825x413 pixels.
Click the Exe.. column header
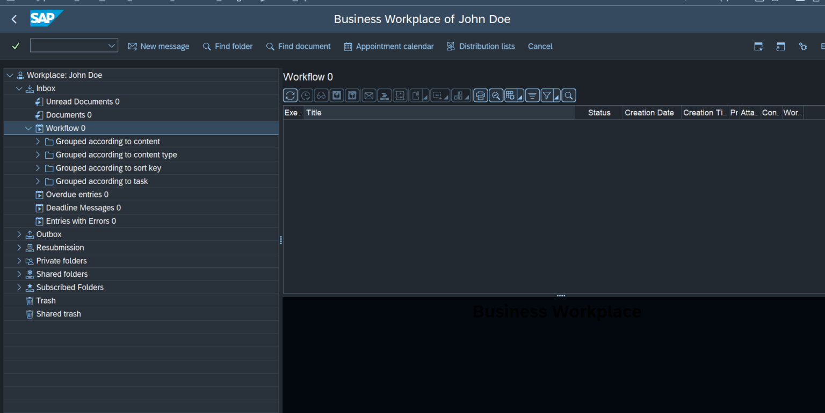tap(293, 113)
